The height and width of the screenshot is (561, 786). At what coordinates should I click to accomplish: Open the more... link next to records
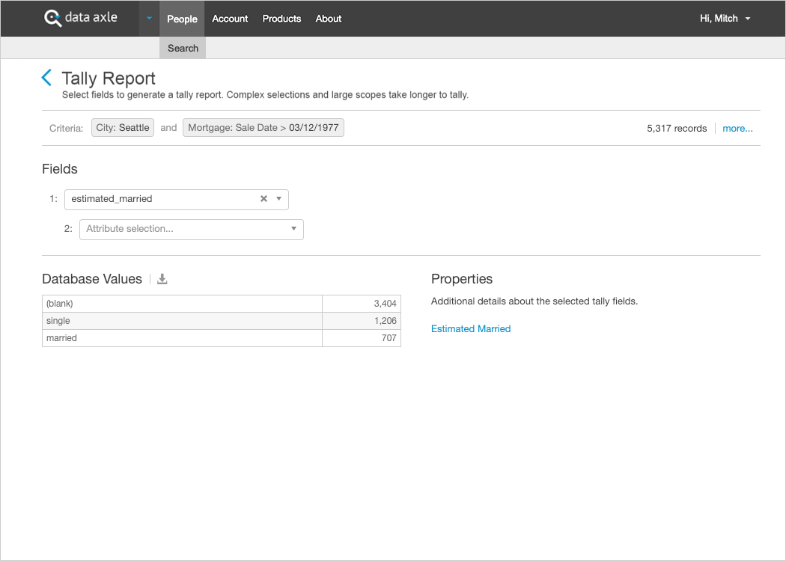pos(737,129)
